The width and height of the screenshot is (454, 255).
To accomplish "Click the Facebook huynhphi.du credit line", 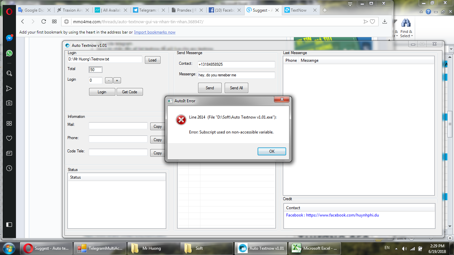I will point(332,215).
